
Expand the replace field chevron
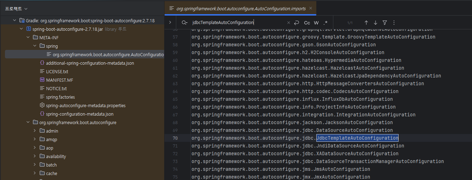[170, 22]
